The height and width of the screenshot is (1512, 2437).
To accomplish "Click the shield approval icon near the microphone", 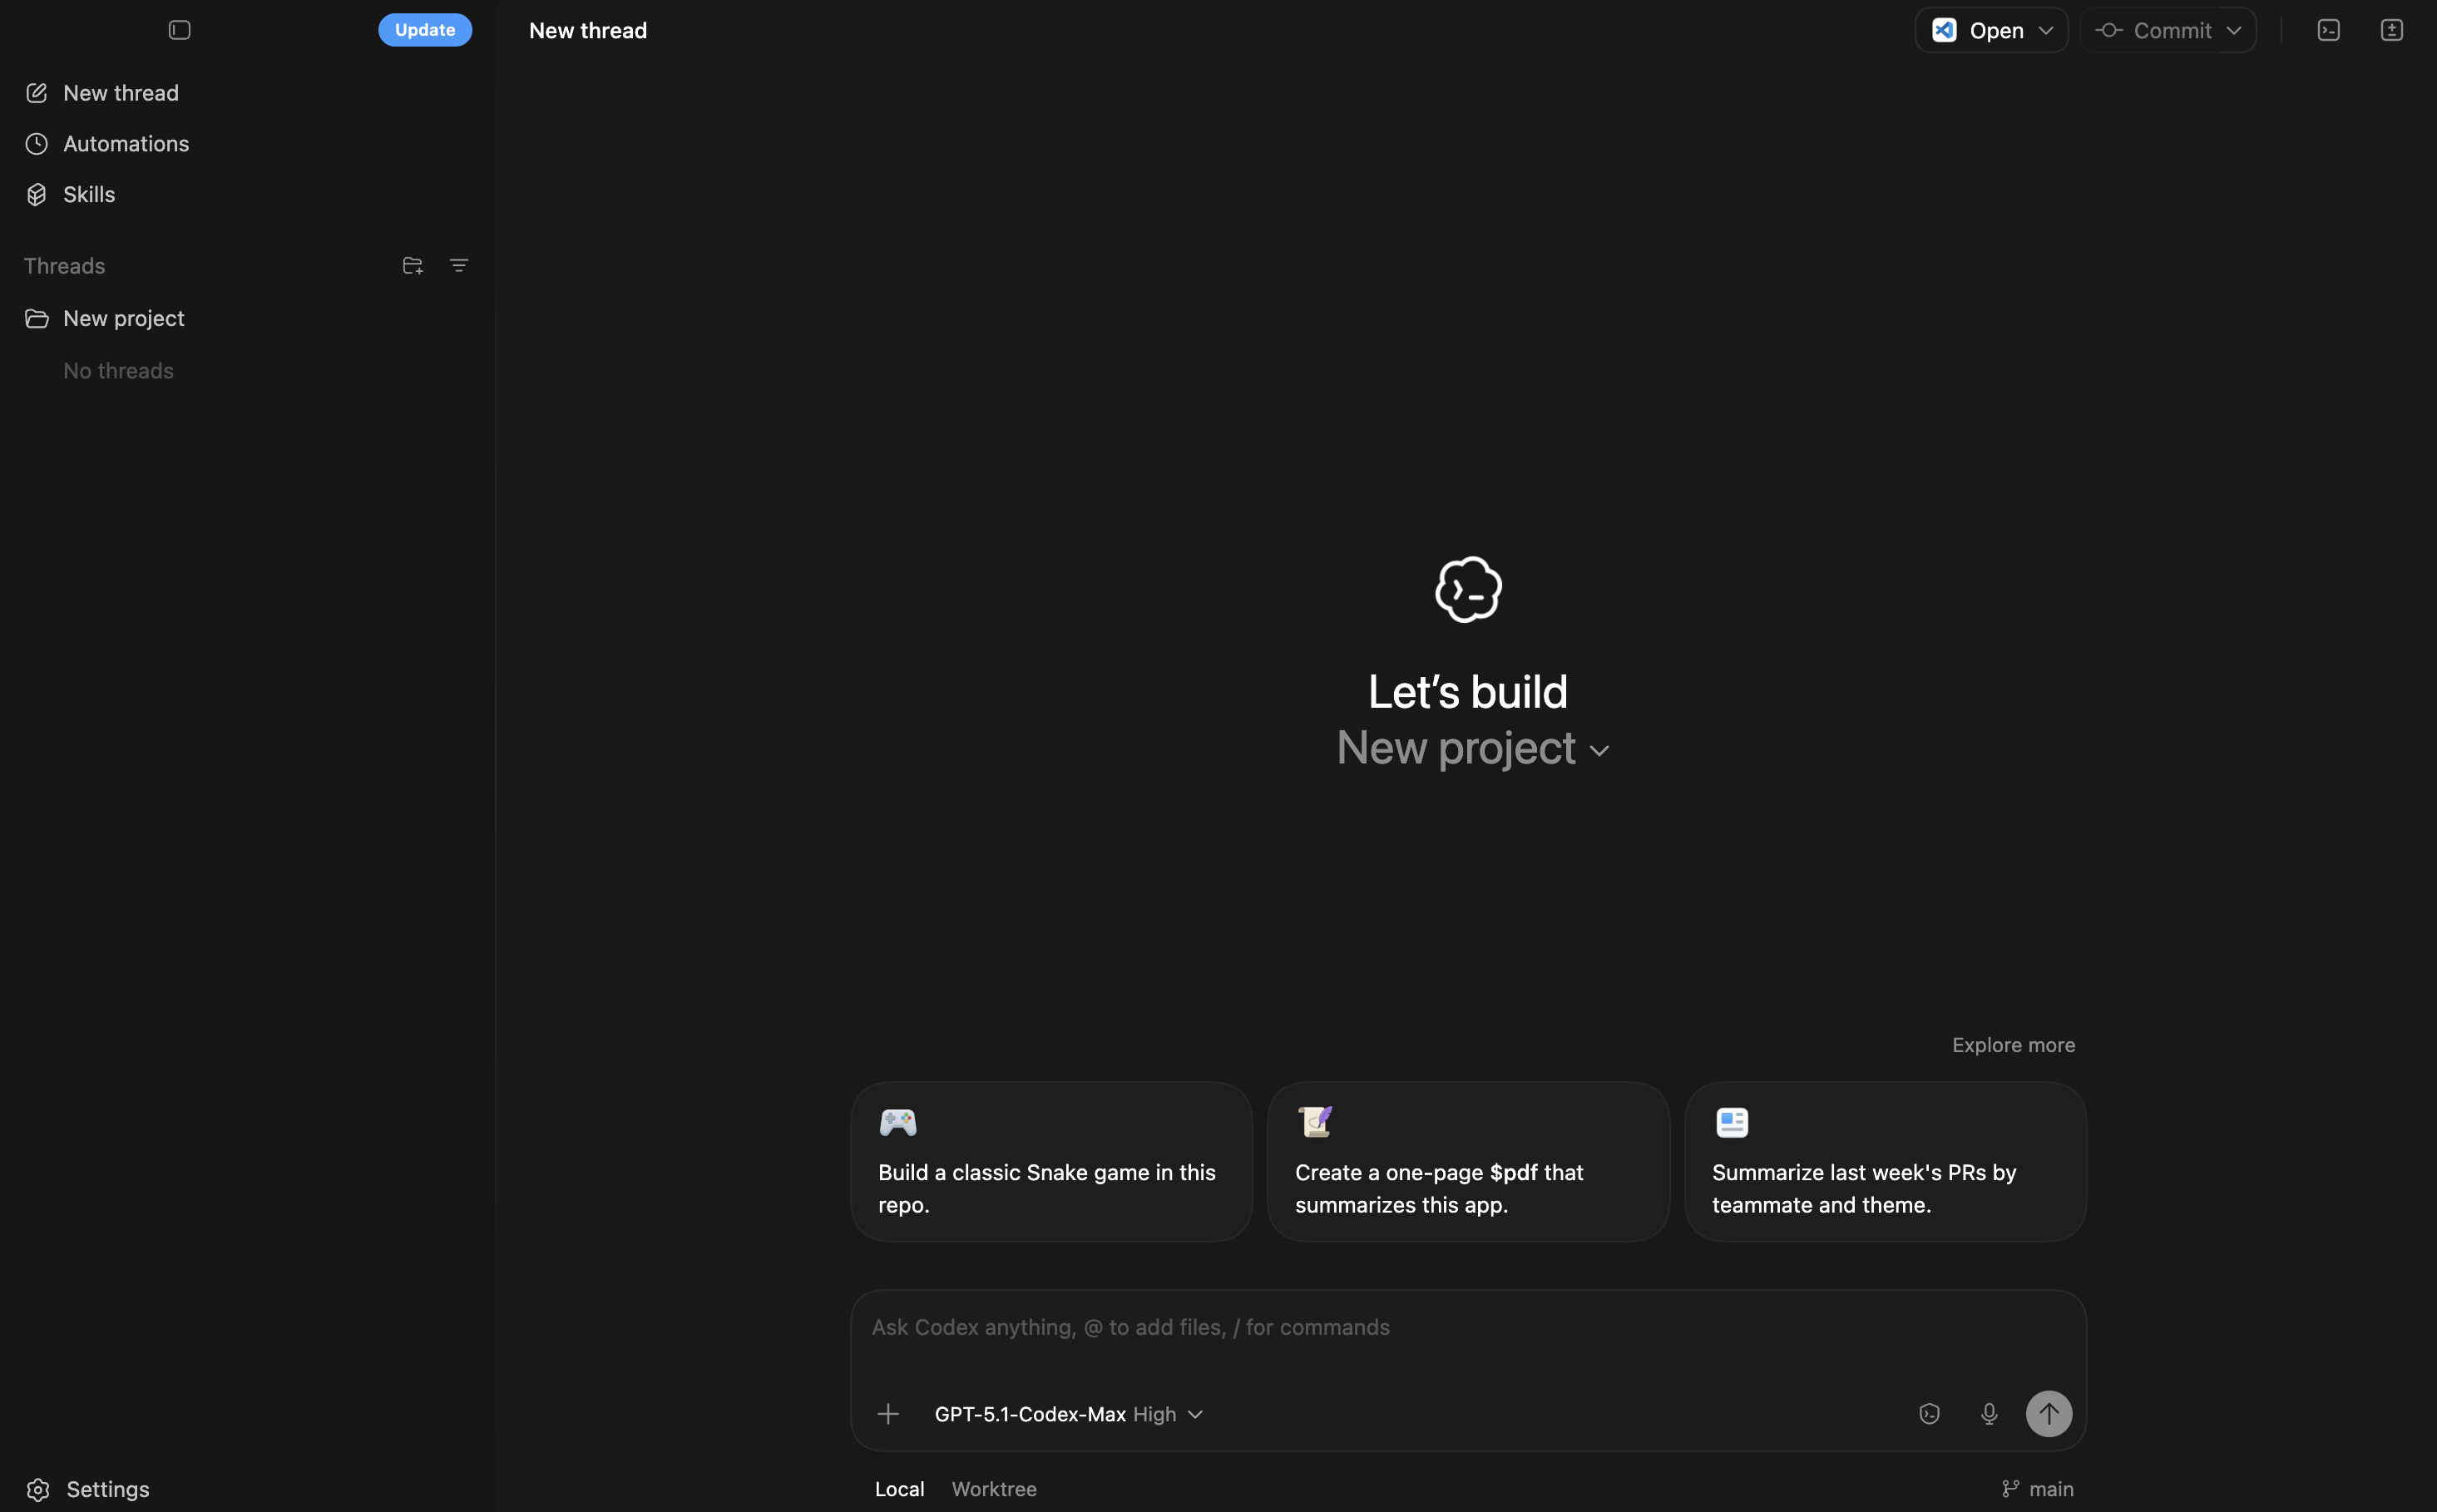I will pyautogui.click(x=1929, y=1414).
